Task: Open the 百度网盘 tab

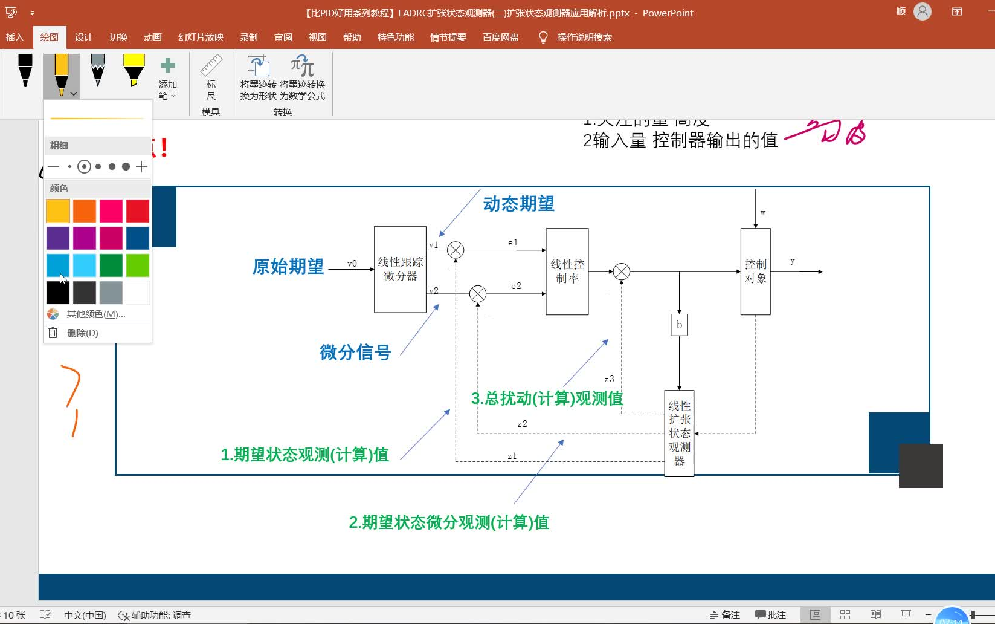Action: pos(501,37)
